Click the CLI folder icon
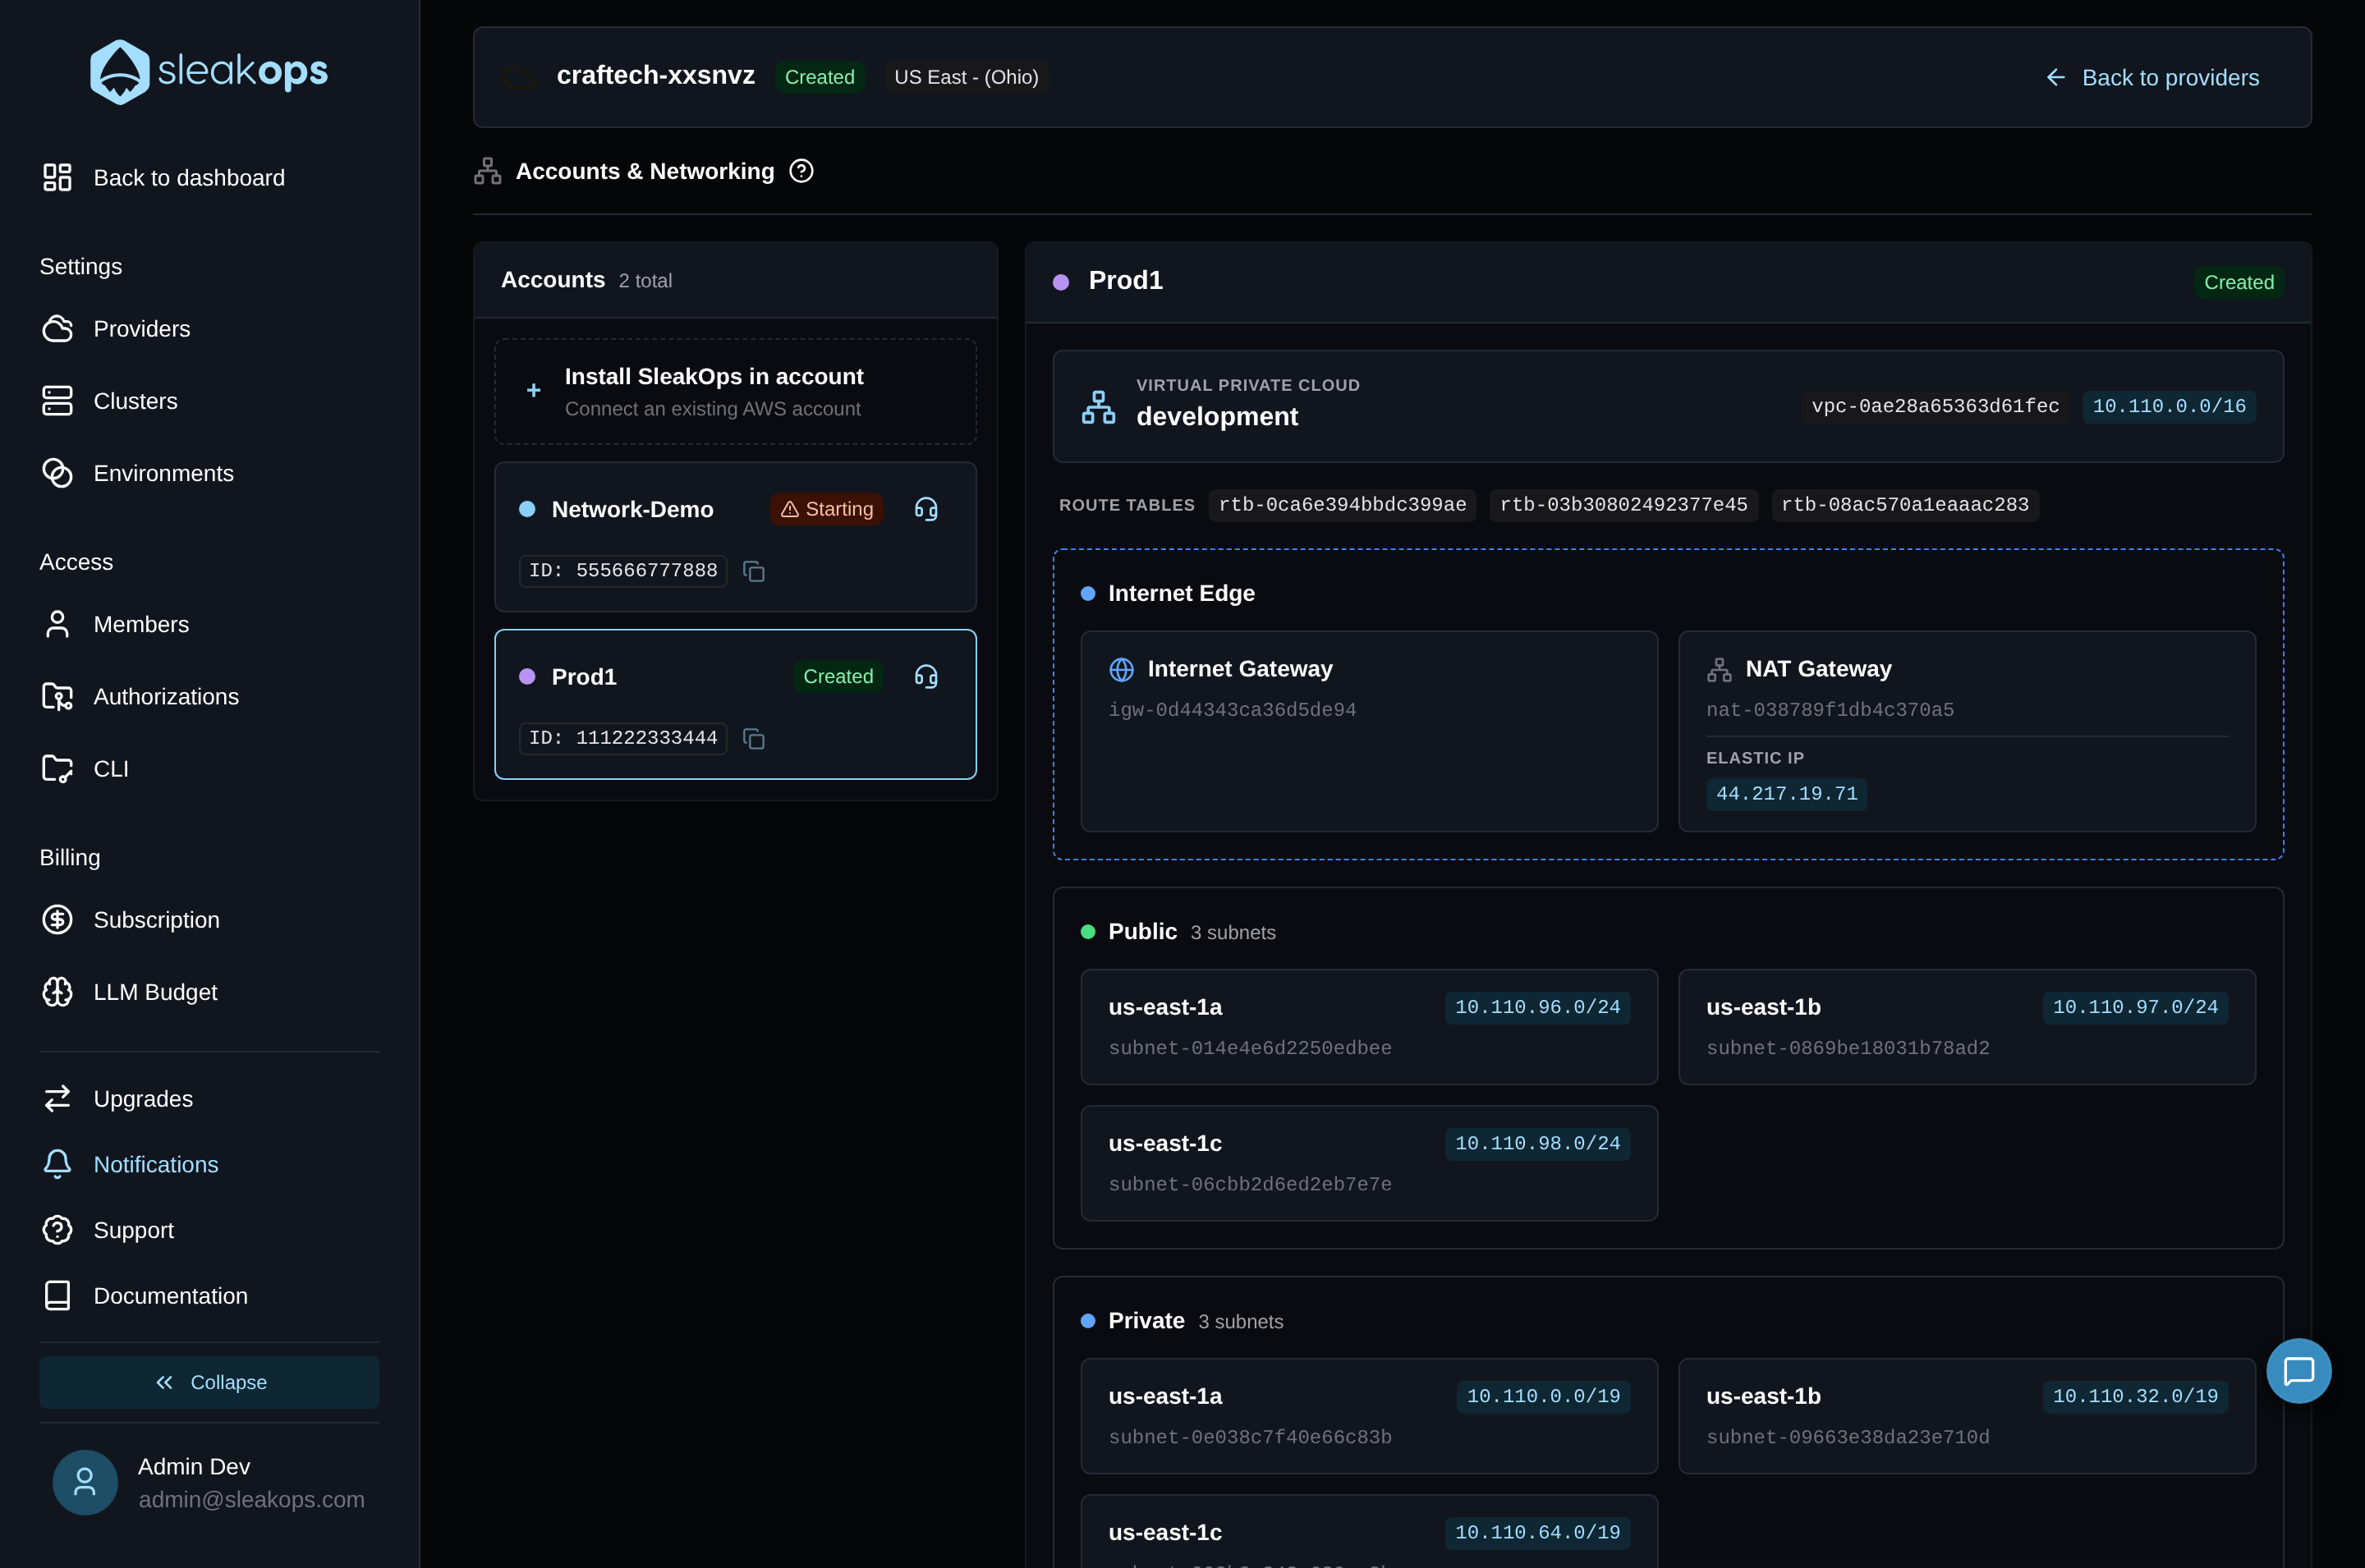The width and height of the screenshot is (2365, 1568). [58, 768]
